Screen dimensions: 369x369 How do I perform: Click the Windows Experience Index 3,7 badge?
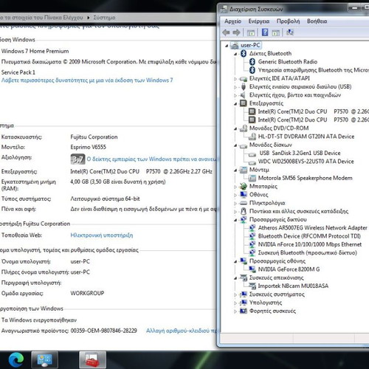click(x=77, y=159)
